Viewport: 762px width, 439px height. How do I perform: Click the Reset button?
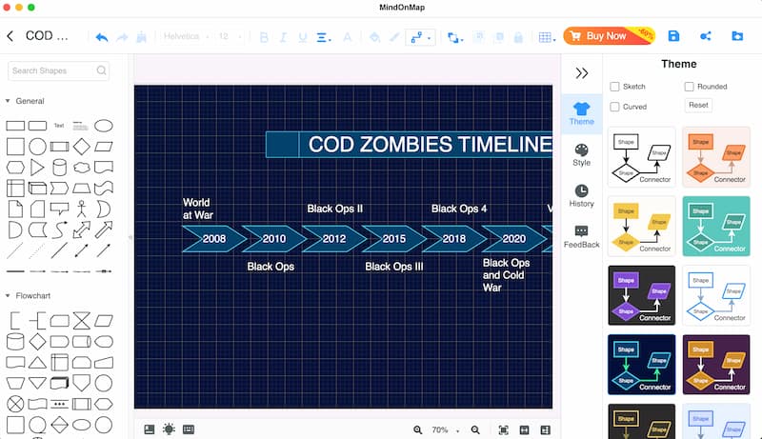(x=698, y=105)
